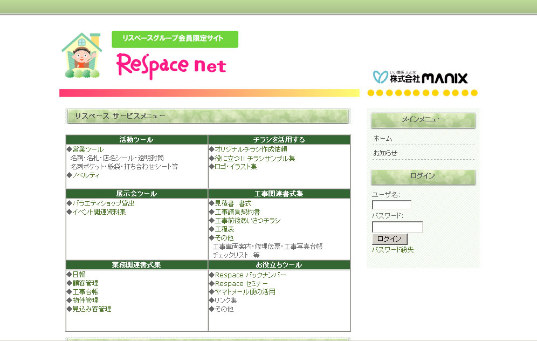Click the メインメニュー sidebar heading
The width and height of the screenshot is (537, 341).
click(x=423, y=120)
